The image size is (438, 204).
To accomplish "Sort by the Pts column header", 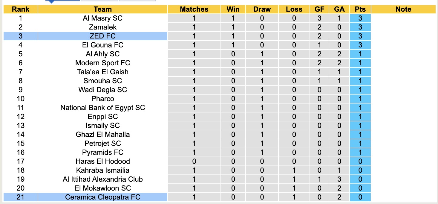I will (360, 9).
